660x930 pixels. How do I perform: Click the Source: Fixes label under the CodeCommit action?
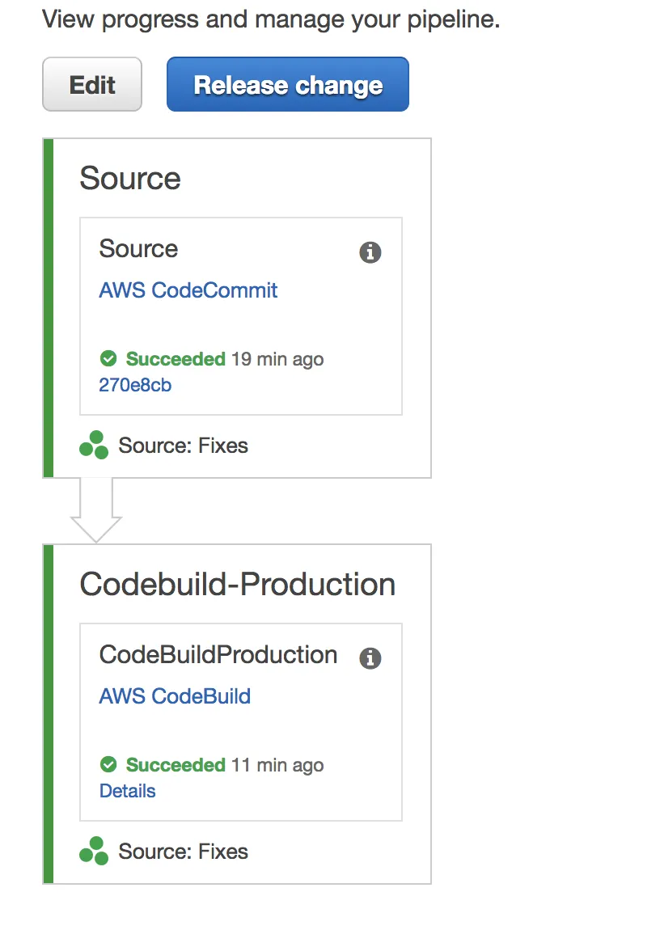pyautogui.click(x=183, y=446)
